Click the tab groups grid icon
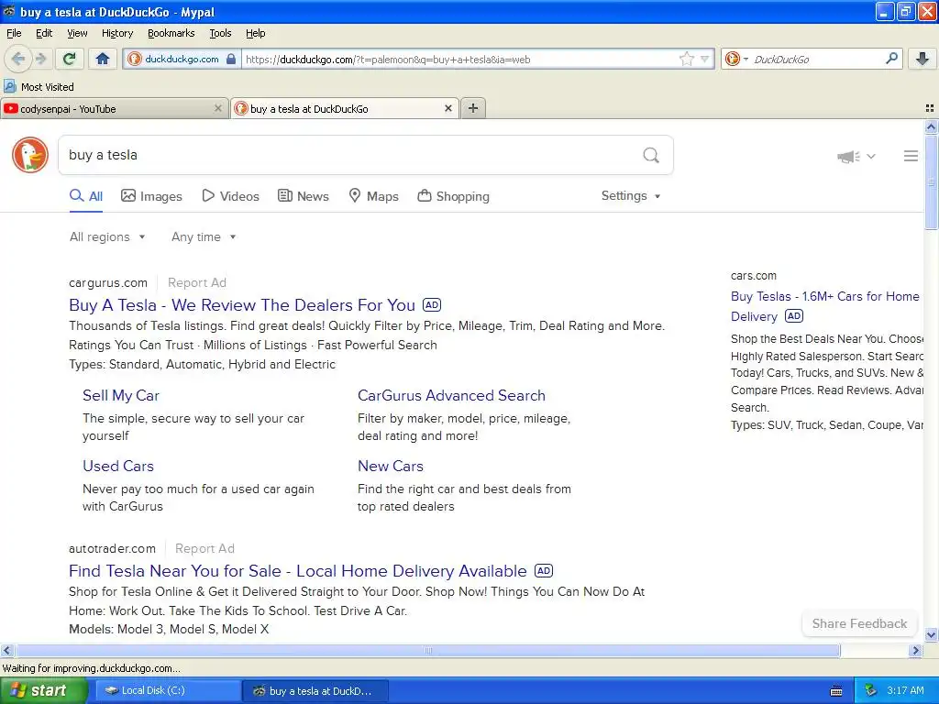Image resolution: width=939 pixels, height=704 pixels. point(930,108)
